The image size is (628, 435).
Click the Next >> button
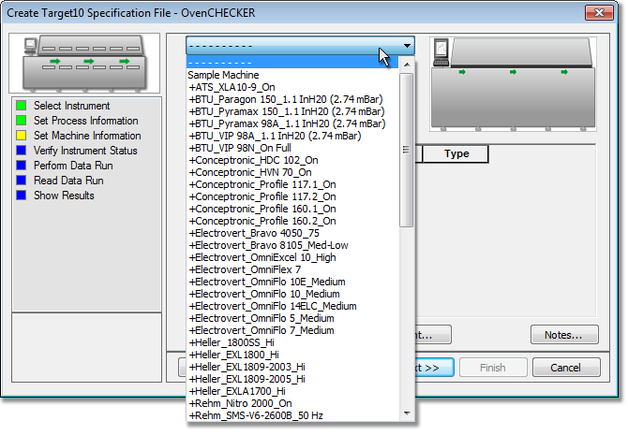pyautogui.click(x=434, y=368)
